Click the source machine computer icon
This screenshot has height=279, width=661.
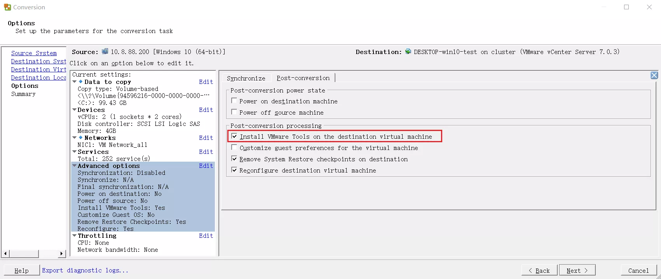click(x=105, y=51)
